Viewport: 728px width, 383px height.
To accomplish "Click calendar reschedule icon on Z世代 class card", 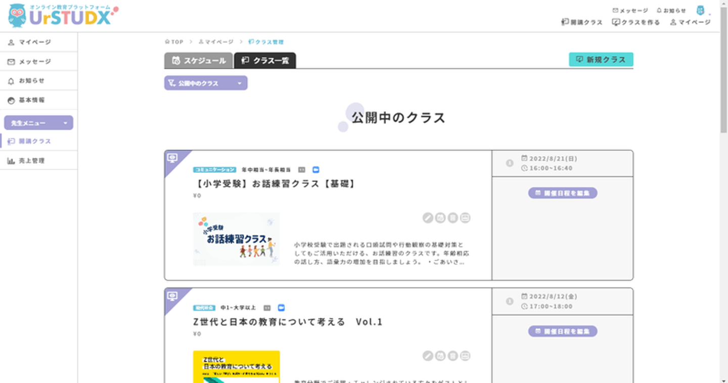I will click(x=440, y=356).
